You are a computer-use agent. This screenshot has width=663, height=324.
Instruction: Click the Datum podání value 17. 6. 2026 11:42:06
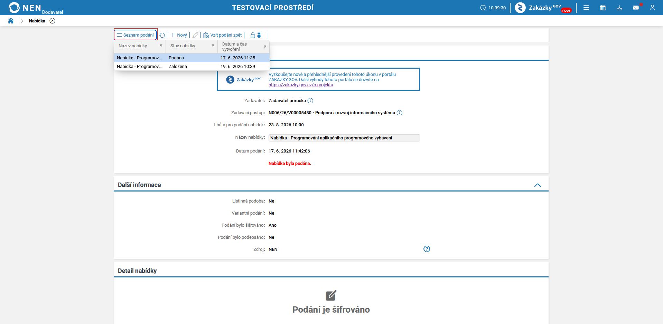point(289,151)
